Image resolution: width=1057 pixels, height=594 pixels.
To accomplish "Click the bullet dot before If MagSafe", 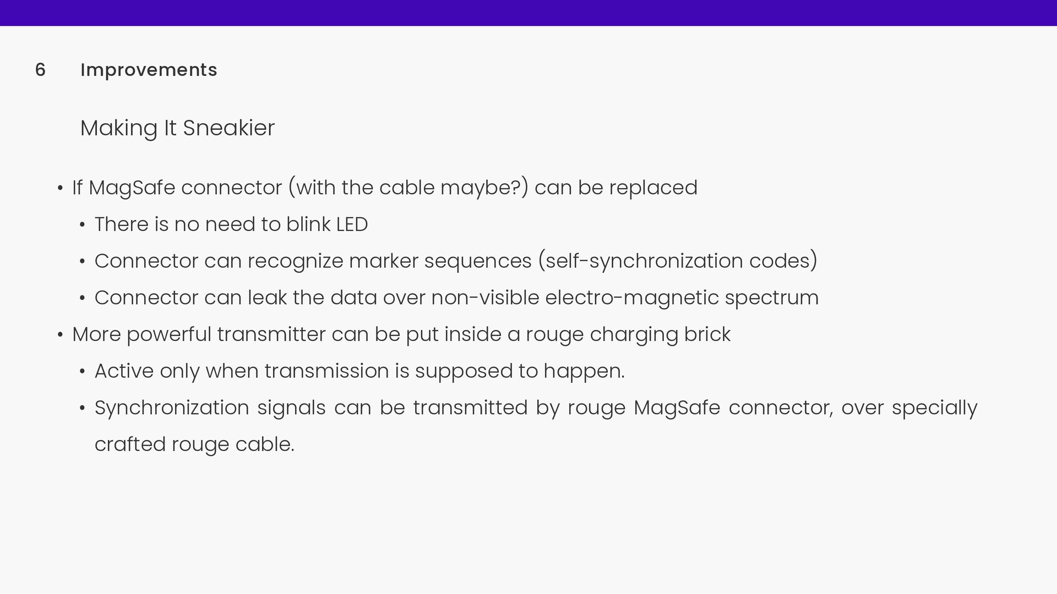I will (61, 188).
